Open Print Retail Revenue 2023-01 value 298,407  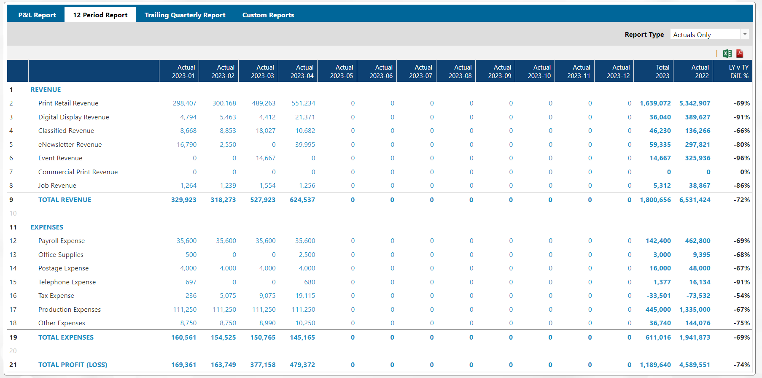pyautogui.click(x=185, y=103)
